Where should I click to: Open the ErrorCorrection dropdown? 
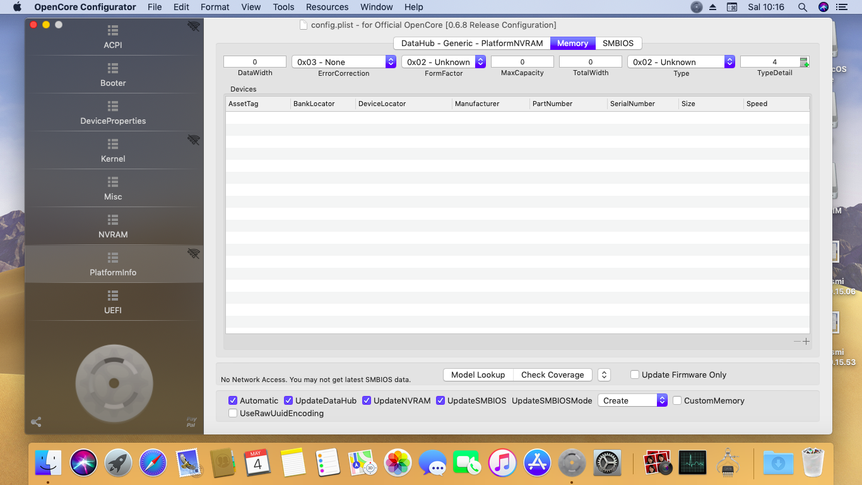[x=344, y=62]
